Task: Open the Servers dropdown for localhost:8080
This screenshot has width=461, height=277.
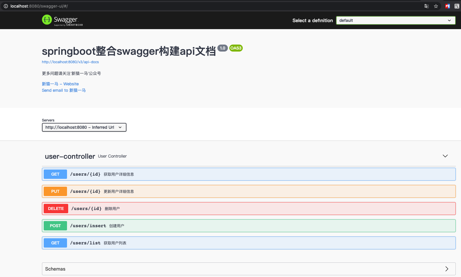Action: [84, 127]
